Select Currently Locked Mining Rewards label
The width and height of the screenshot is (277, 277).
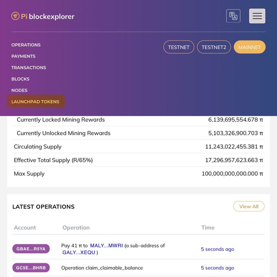click(x=61, y=120)
